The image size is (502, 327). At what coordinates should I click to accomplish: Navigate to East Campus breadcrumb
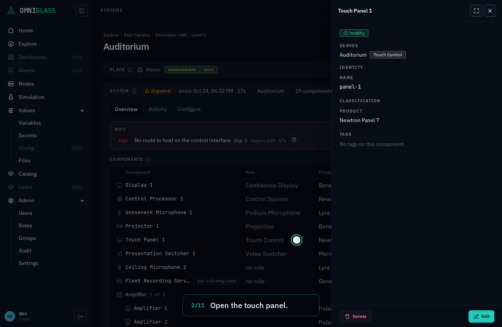[x=137, y=35]
